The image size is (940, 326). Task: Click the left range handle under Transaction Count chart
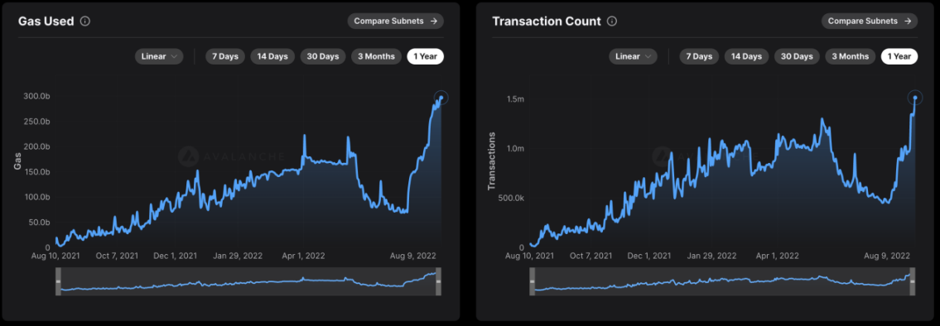point(532,281)
